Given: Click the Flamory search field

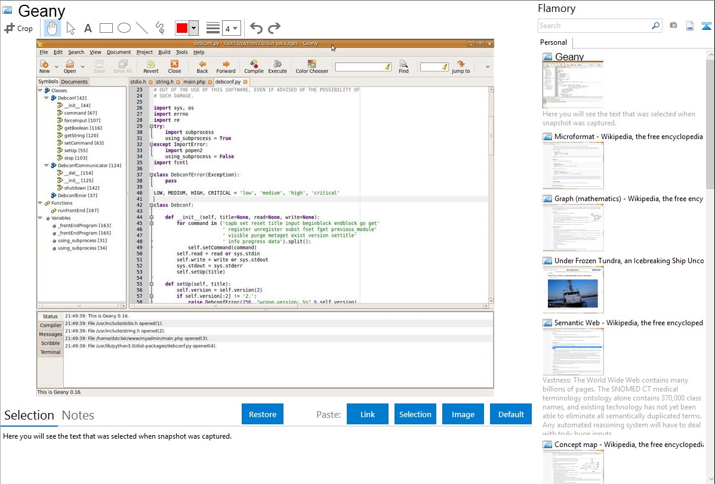Looking at the screenshot, I should [594, 26].
